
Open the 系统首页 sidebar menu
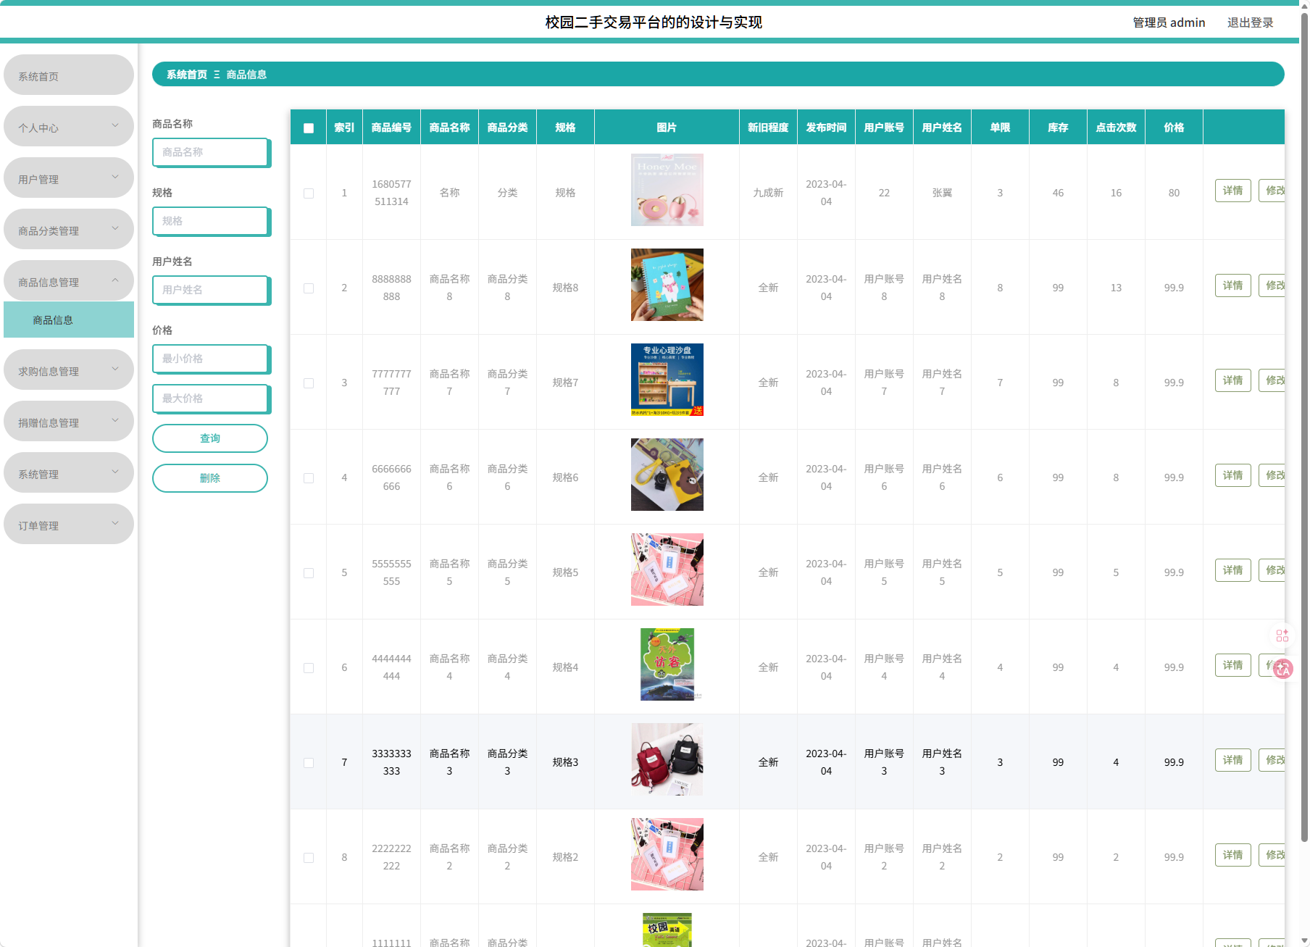coord(69,75)
